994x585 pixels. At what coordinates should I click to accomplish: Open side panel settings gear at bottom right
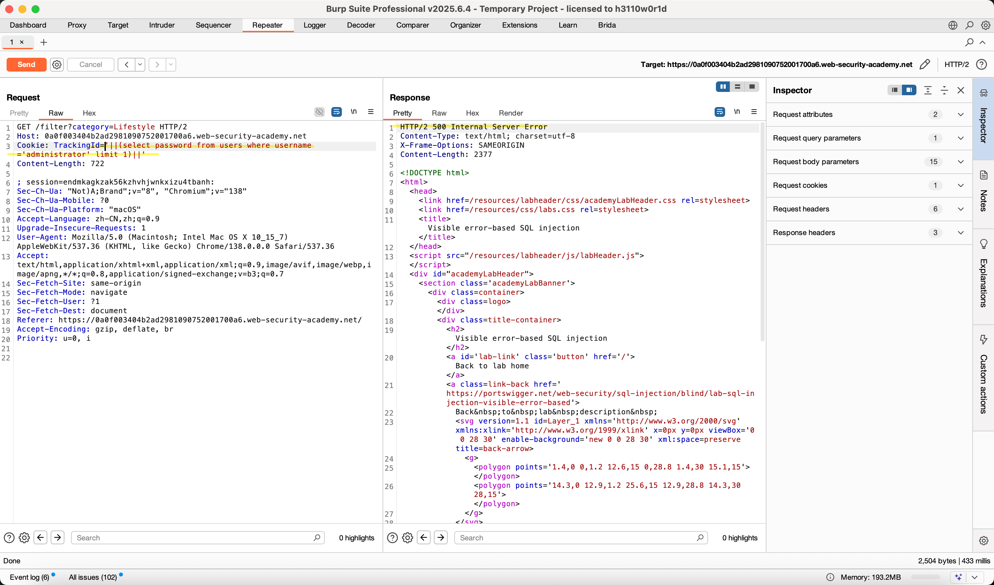[983, 540]
